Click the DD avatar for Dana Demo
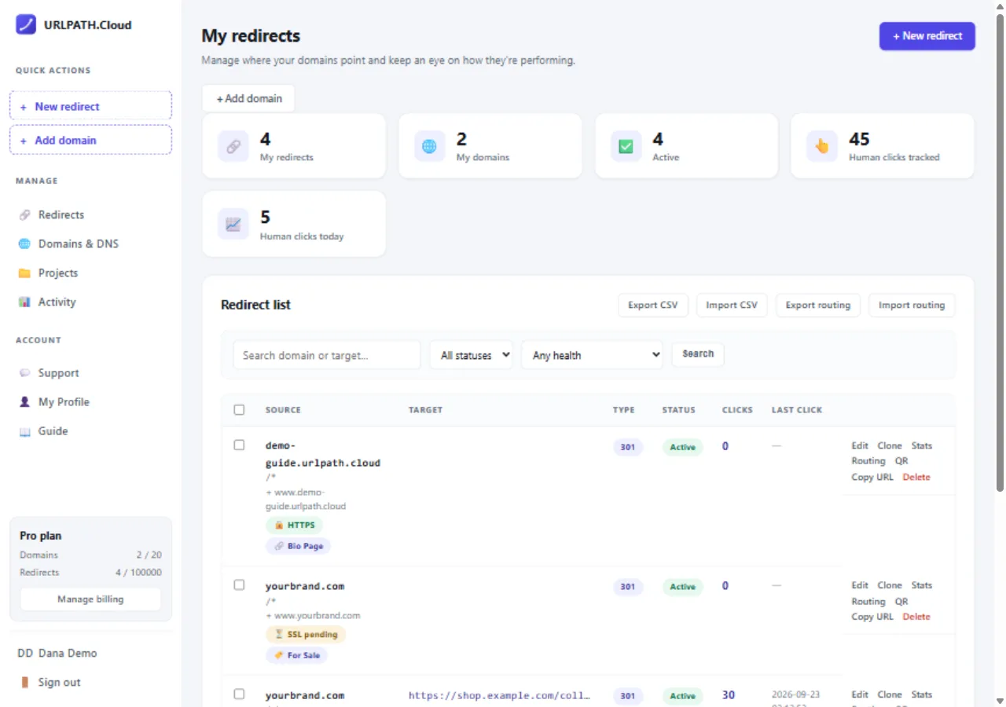The image size is (1006, 707). point(25,653)
